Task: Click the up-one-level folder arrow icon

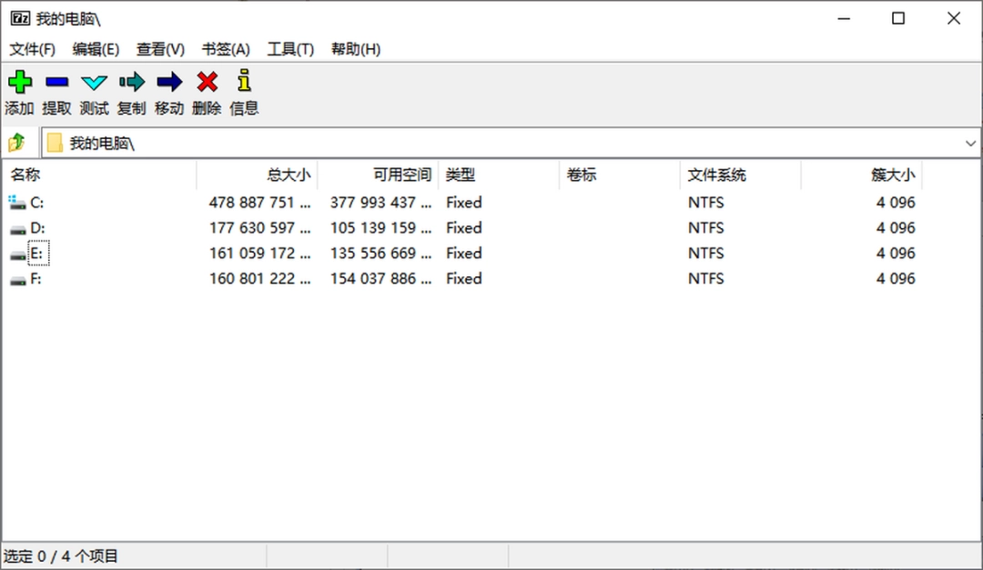Action: (16, 142)
